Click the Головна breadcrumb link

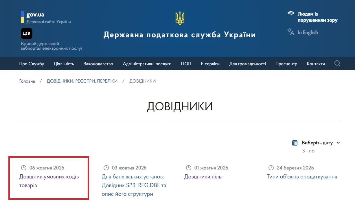[27, 81]
